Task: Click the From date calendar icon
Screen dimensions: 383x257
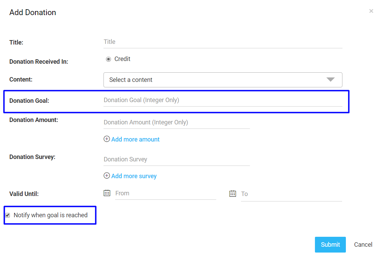Action: (x=107, y=193)
